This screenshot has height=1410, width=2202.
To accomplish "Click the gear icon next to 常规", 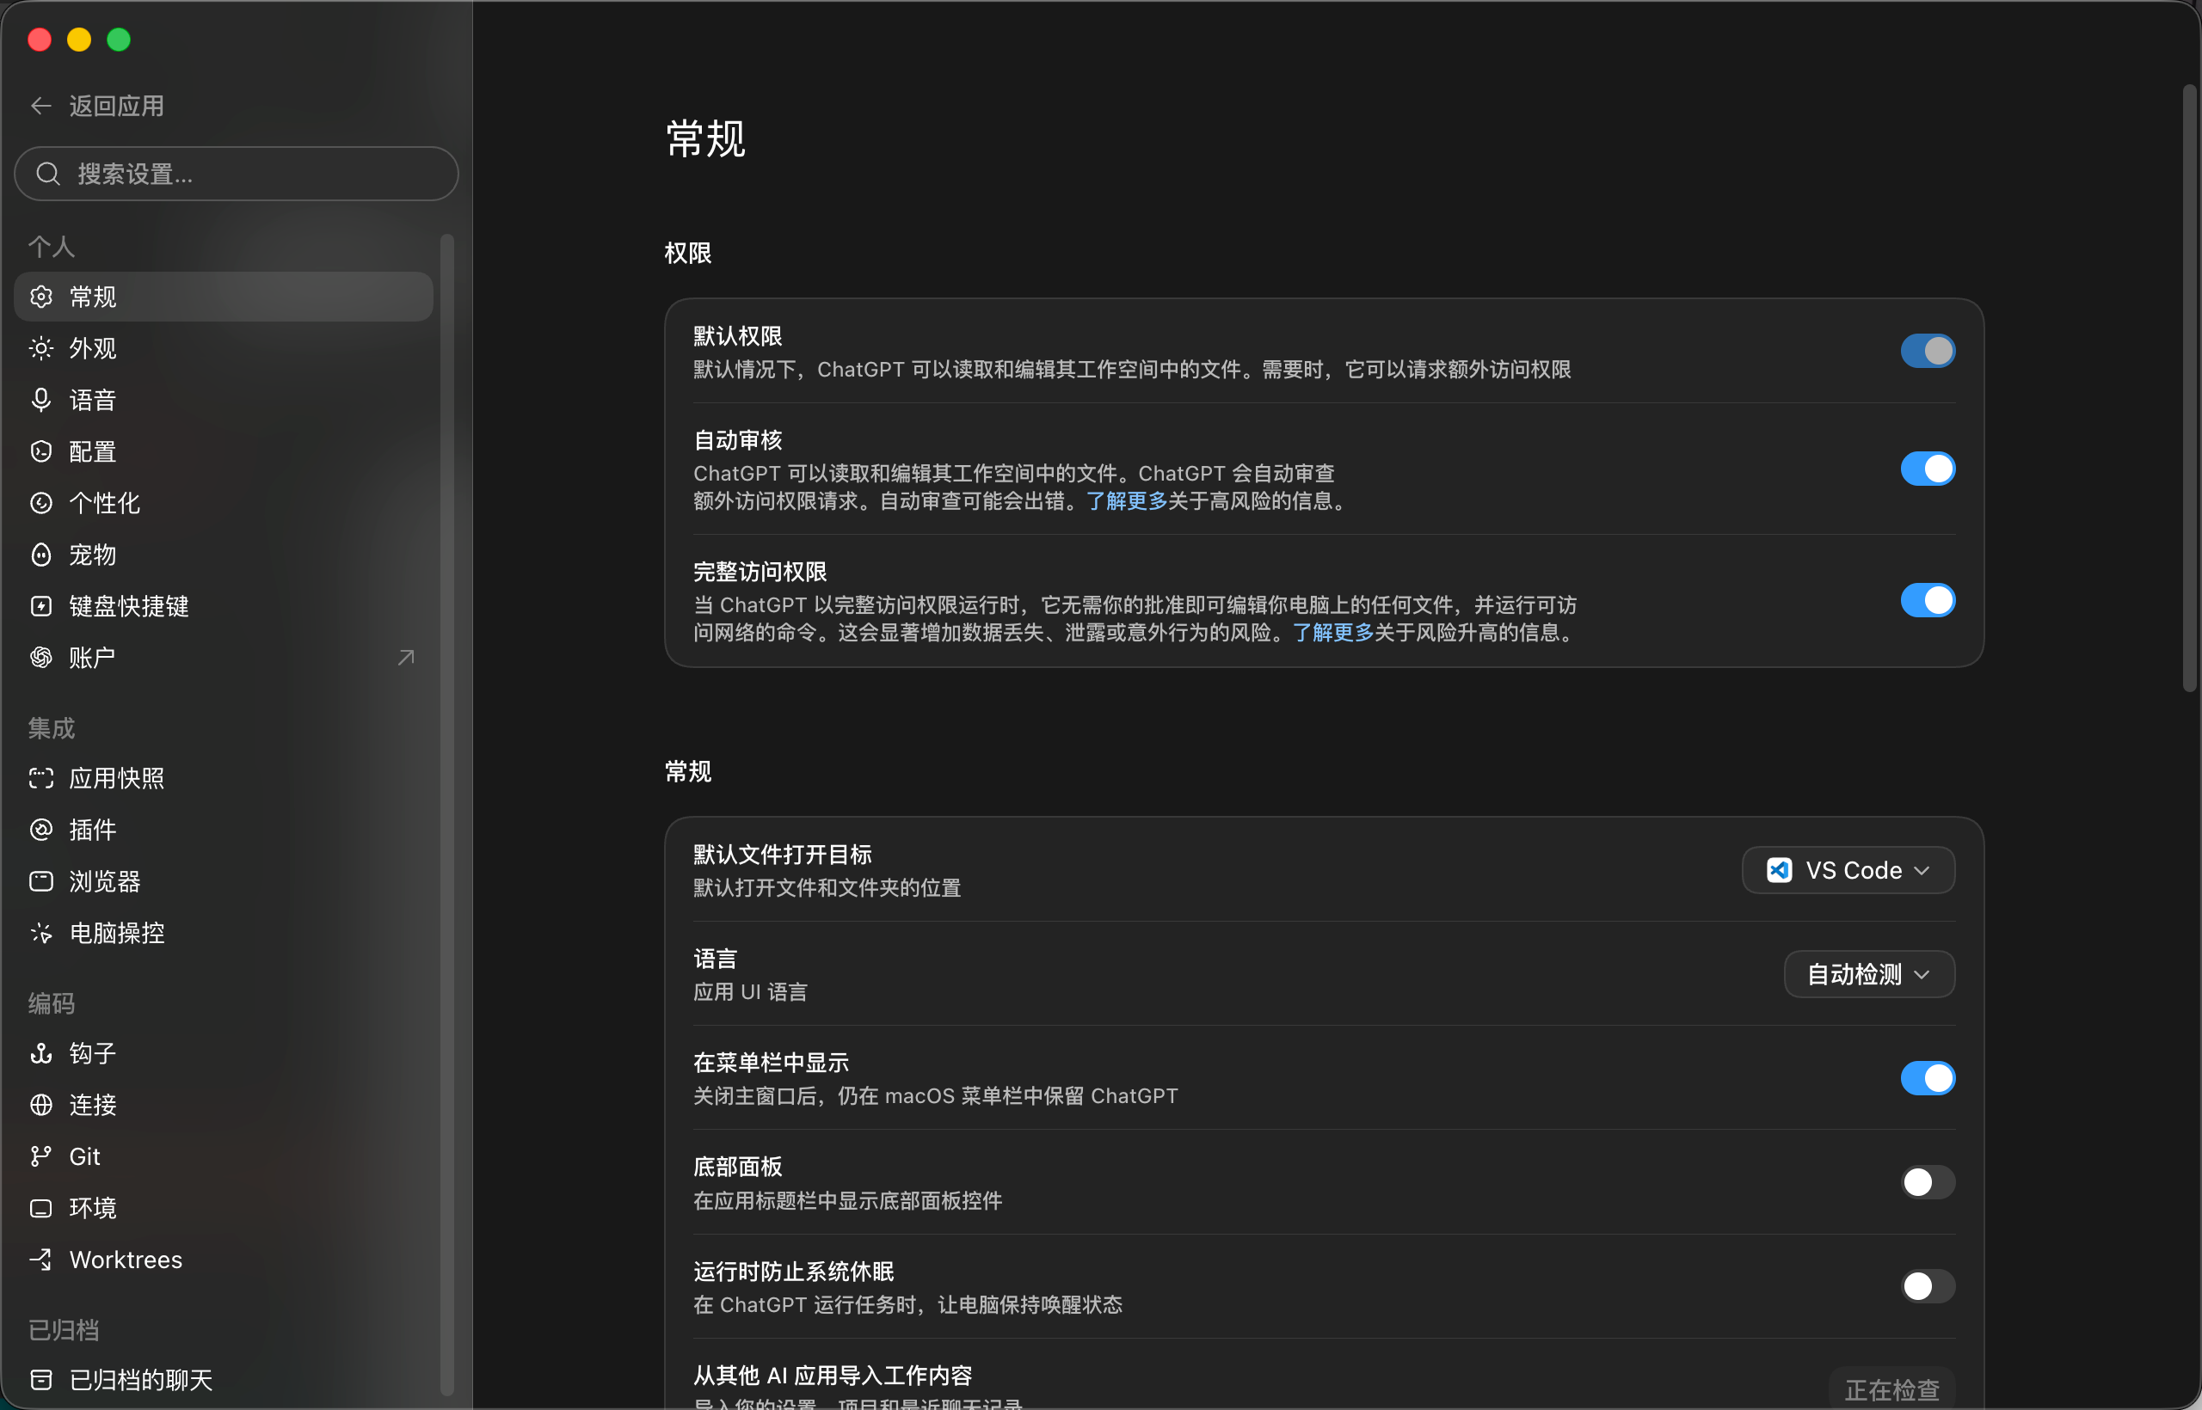I will 41,297.
